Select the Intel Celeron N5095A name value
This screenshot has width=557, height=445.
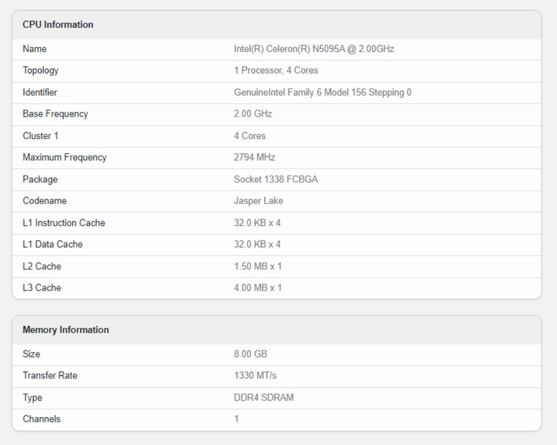point(313,49)
